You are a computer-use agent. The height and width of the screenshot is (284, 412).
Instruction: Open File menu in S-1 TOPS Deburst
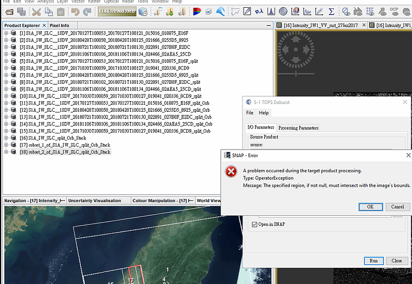click(250, 113)
